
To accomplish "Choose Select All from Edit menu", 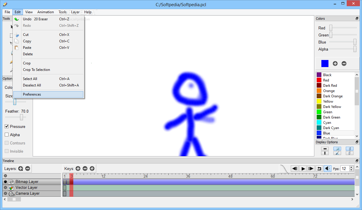I will click(x=49, y=79).
